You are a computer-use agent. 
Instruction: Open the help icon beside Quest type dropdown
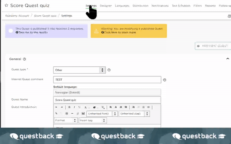(109, 70)
